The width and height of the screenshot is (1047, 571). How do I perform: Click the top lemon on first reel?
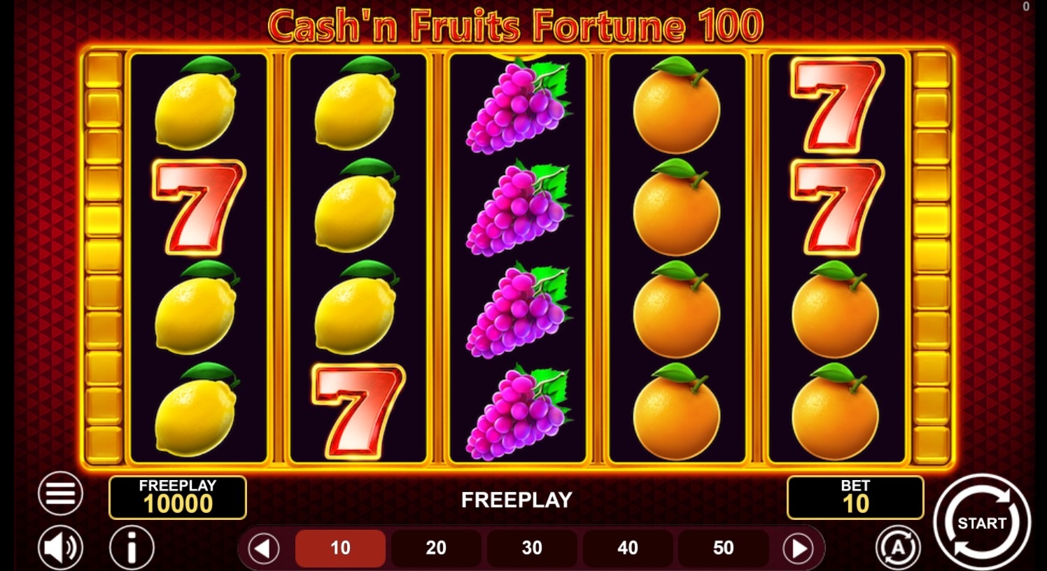point(196,104)
